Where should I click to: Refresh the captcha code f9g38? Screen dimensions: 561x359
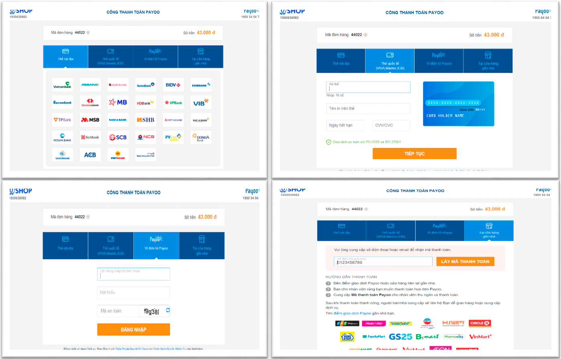pyautogui.click(x=168, y=311)
